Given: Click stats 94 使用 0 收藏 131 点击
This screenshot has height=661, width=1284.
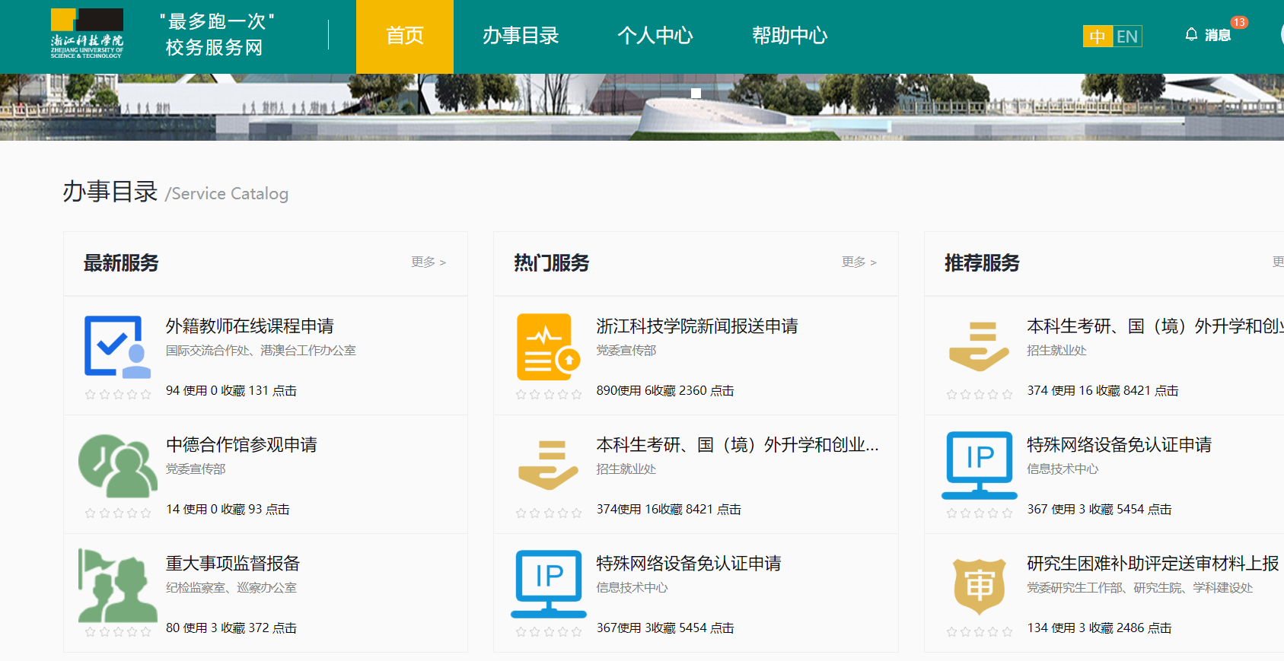Looking at the screenshot, I should (231, 391).
